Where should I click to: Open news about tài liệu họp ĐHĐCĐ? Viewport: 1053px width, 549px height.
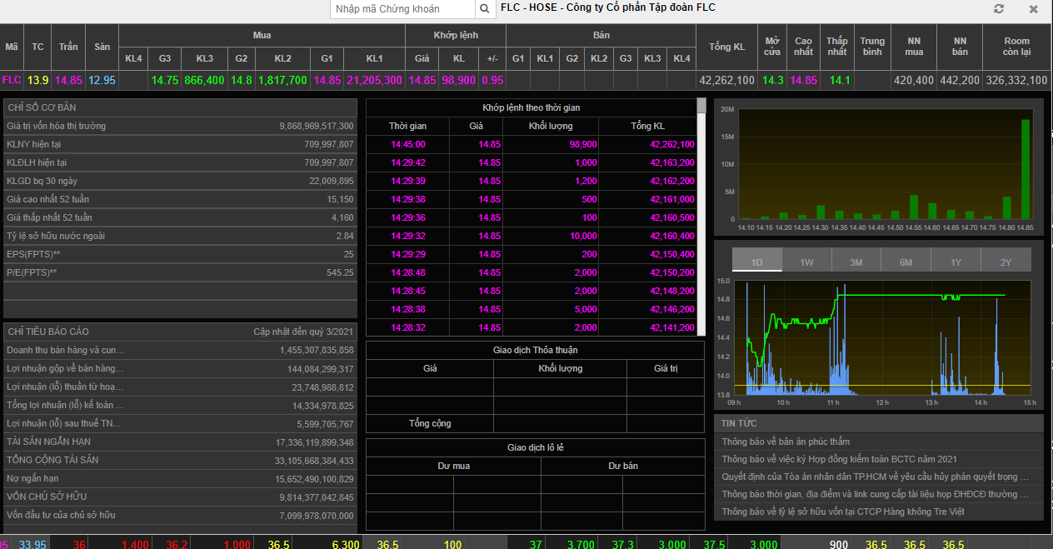pos(876,494)
